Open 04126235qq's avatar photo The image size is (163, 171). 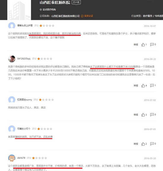12,59
